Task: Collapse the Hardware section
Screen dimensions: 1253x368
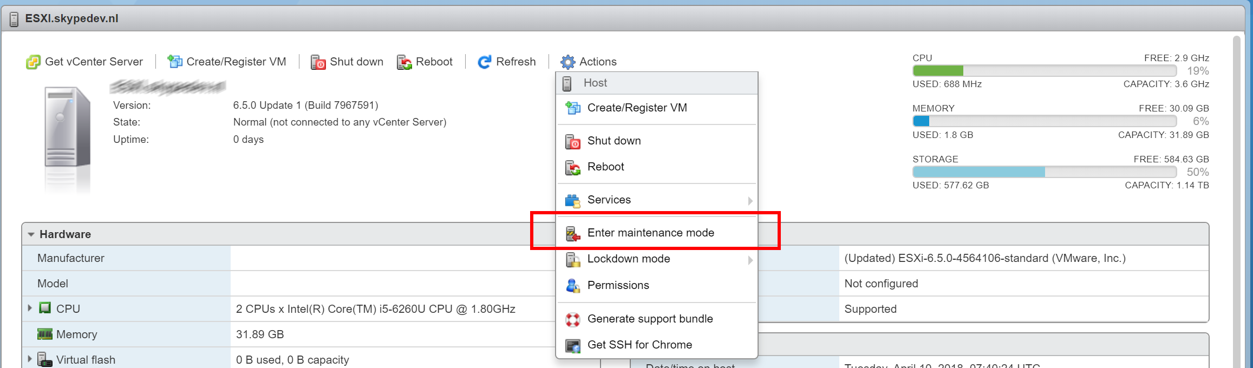Action: click(x=31, y=234)
